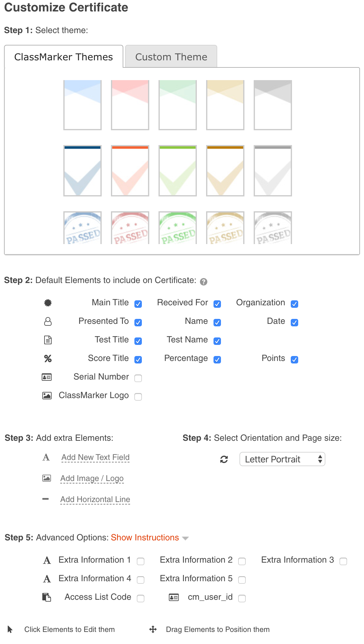Click the Add Horizontal Line link
This screenshot has height=644, width=364.
point(95,499)
